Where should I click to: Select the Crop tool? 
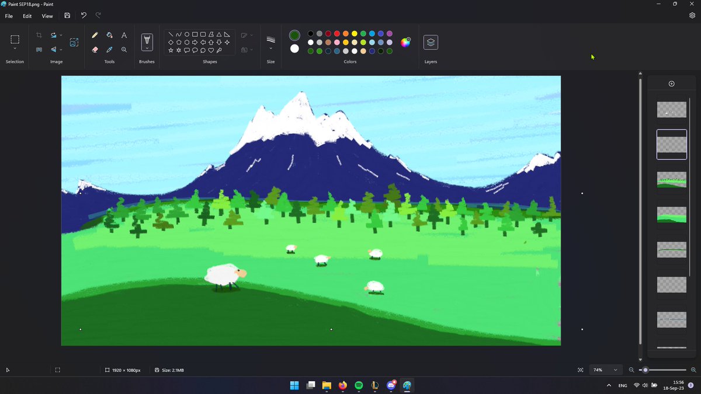(x=39, y=35)
